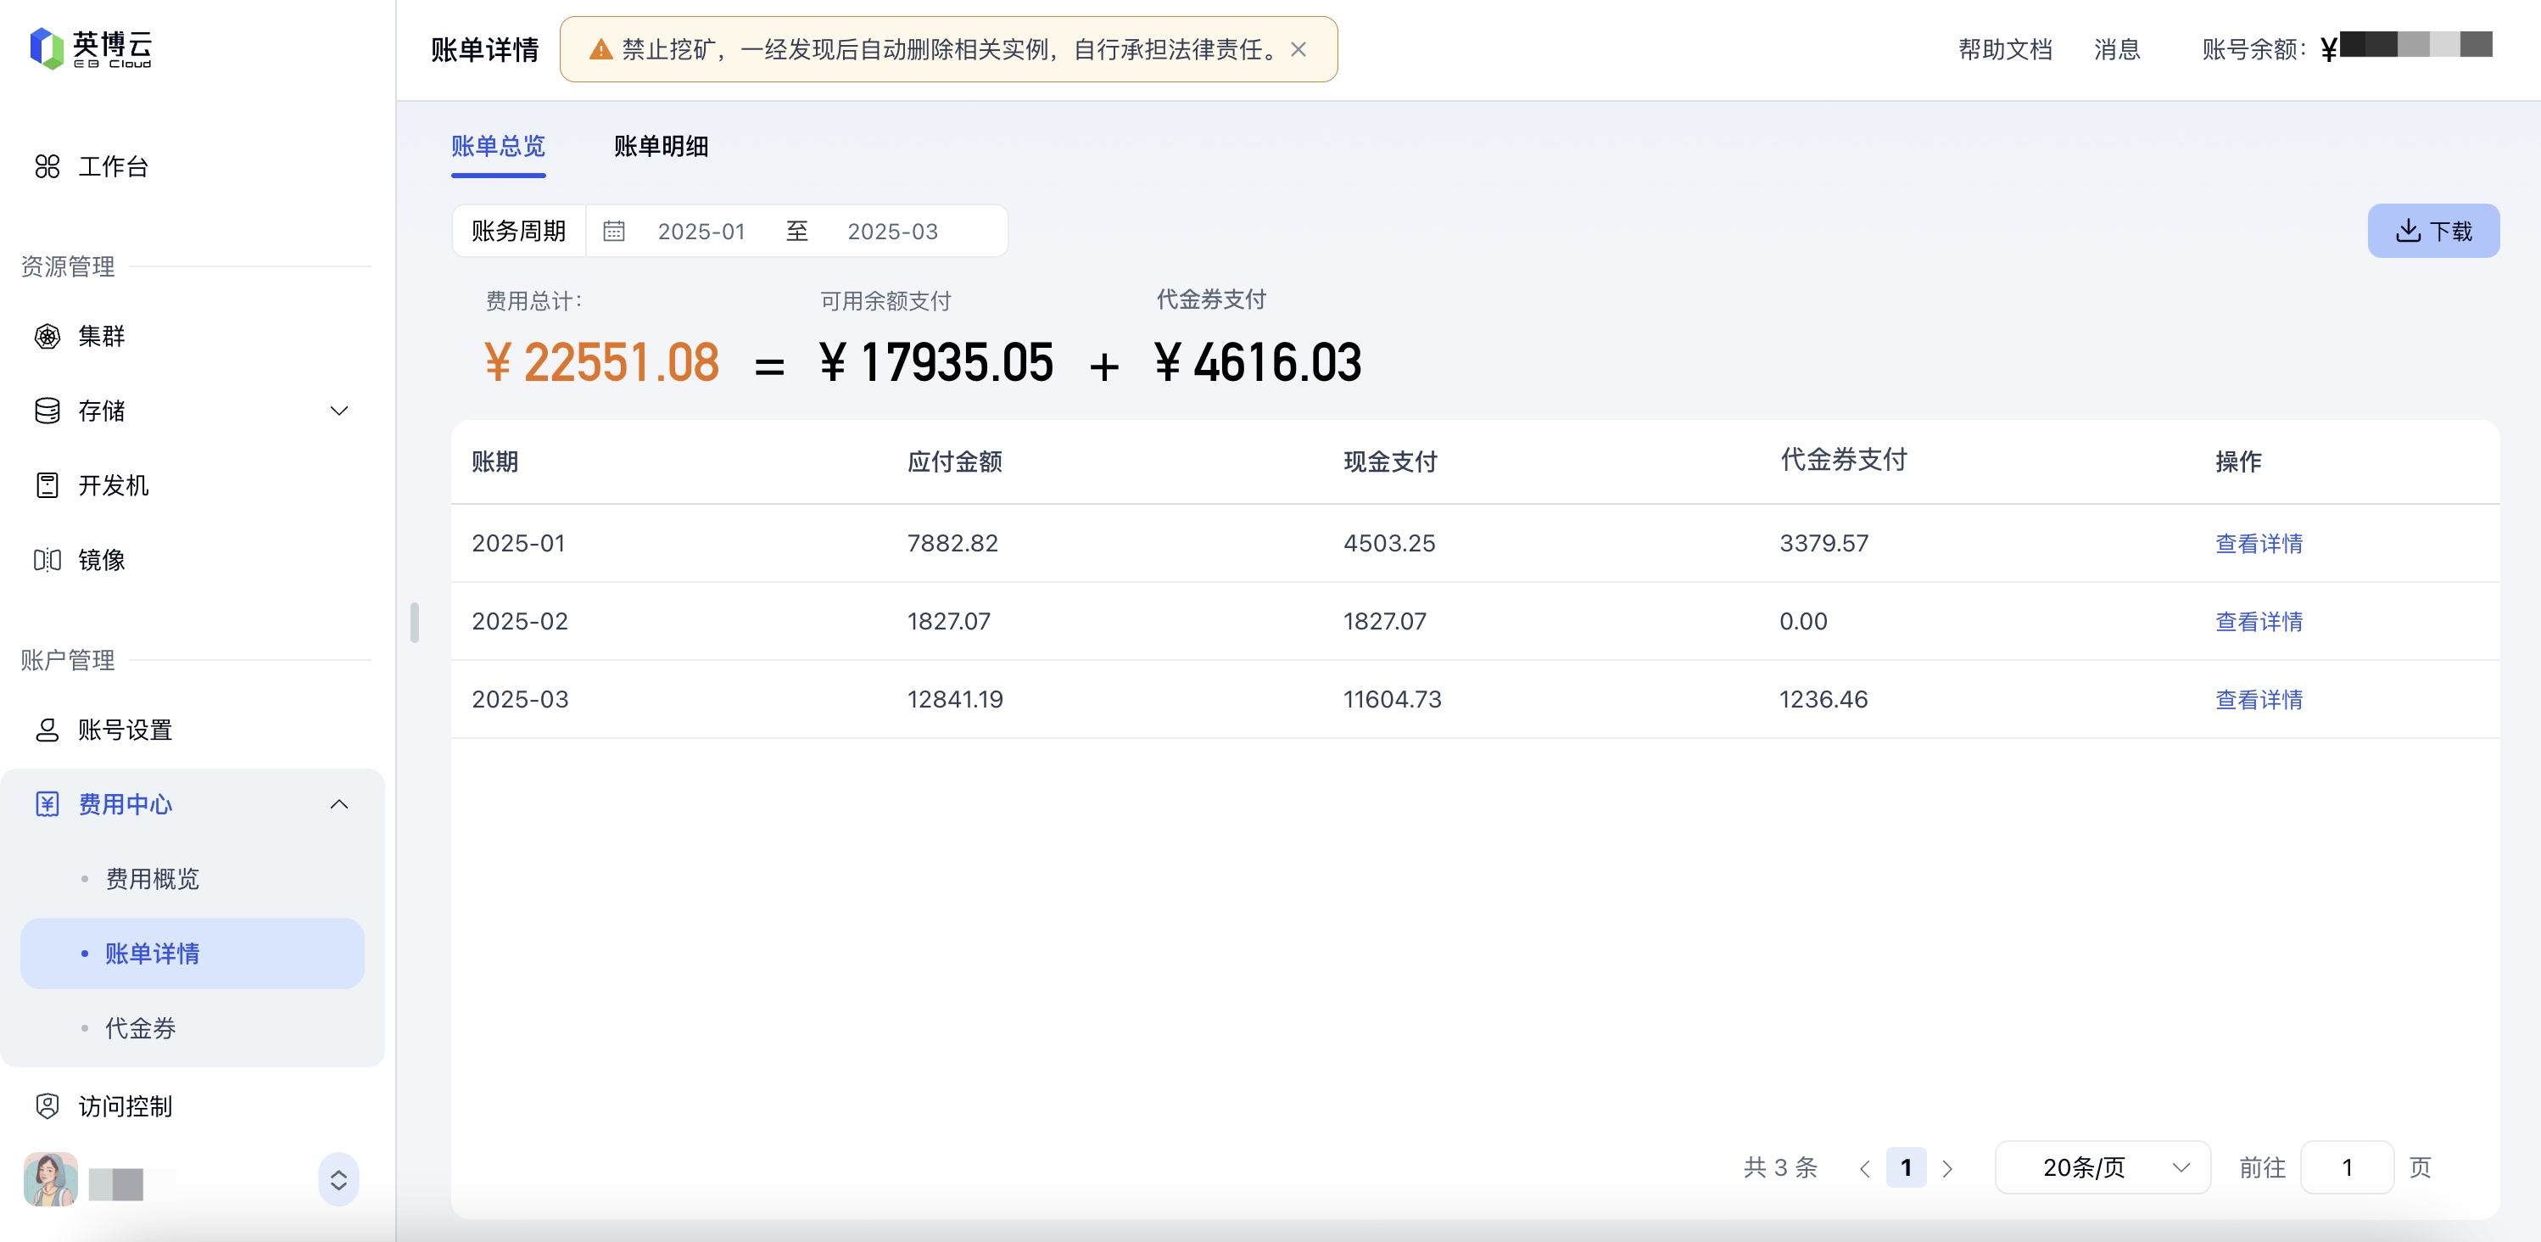This screenshot has width=2541, height=1242.
Task: Click the 开发机 dev machine icon
Action: [x=47, y=485]
